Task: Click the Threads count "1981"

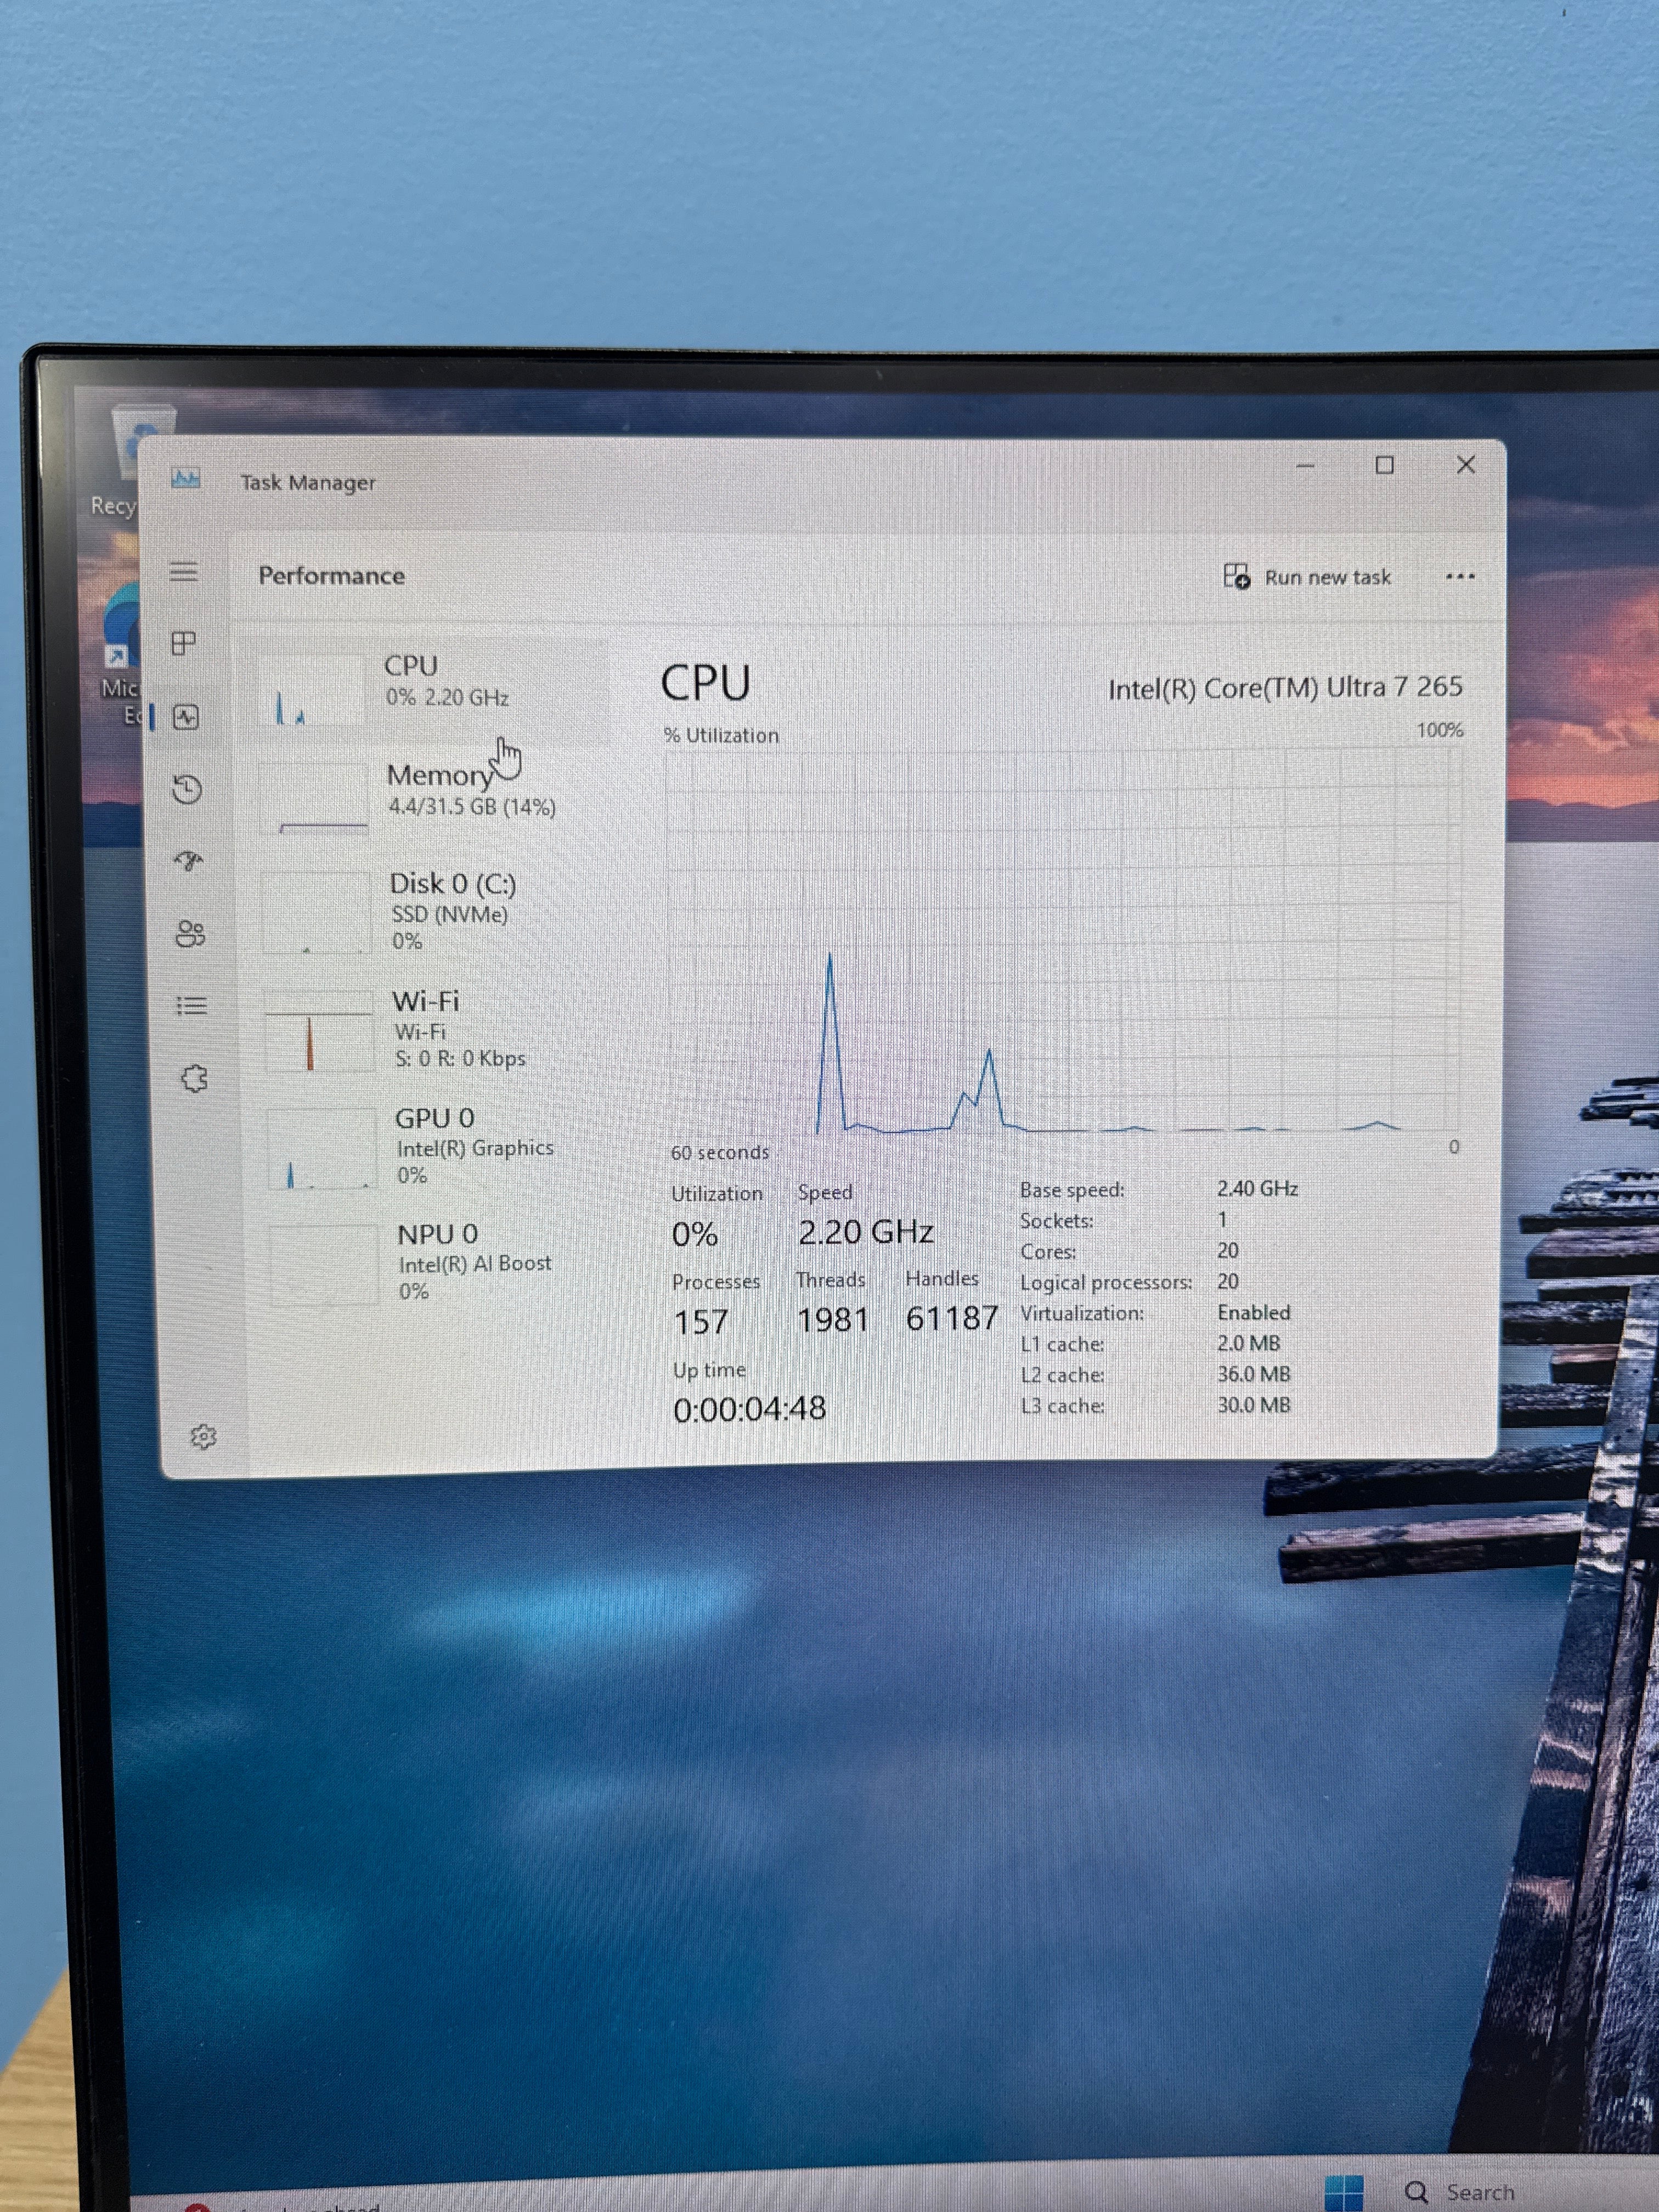Action: tap(833, 1320)
